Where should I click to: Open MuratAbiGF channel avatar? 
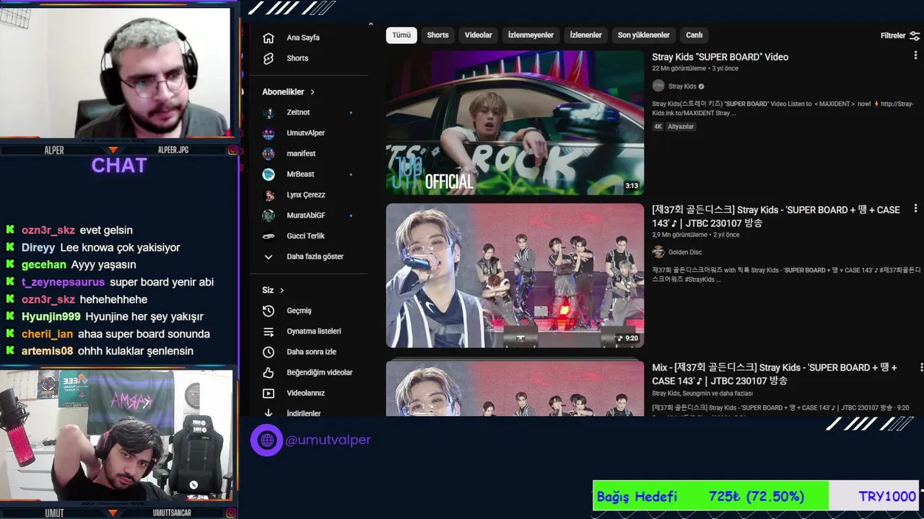[269, 216]
